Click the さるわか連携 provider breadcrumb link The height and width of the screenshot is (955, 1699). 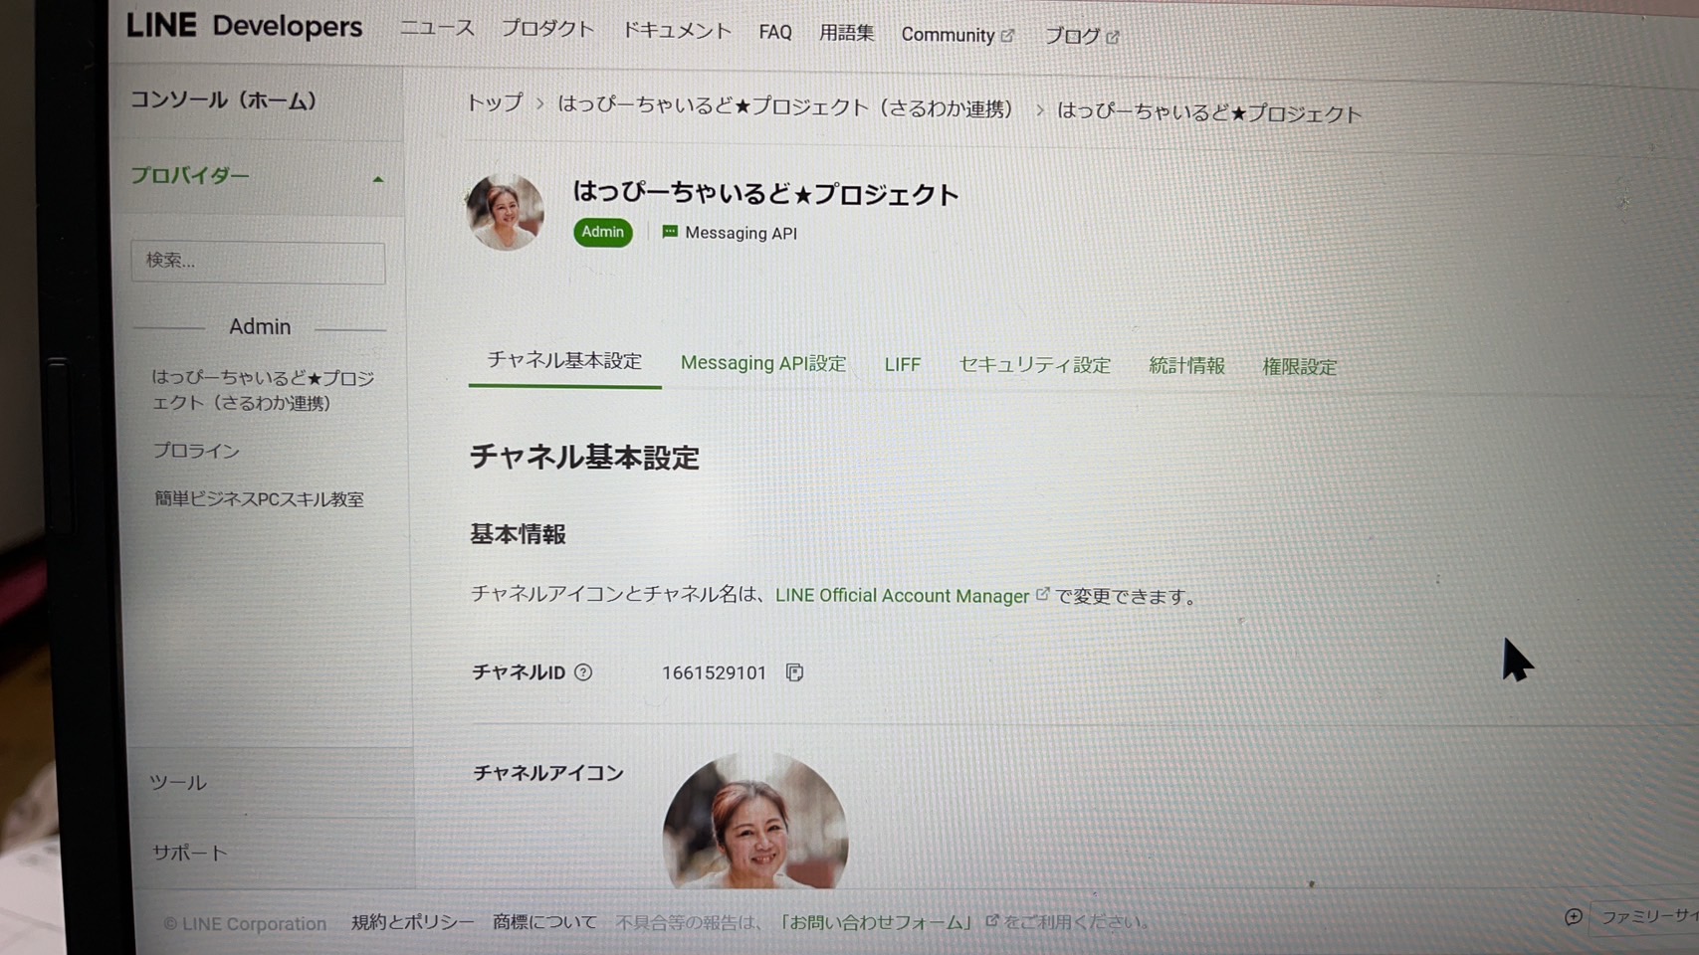coord(785,106)
